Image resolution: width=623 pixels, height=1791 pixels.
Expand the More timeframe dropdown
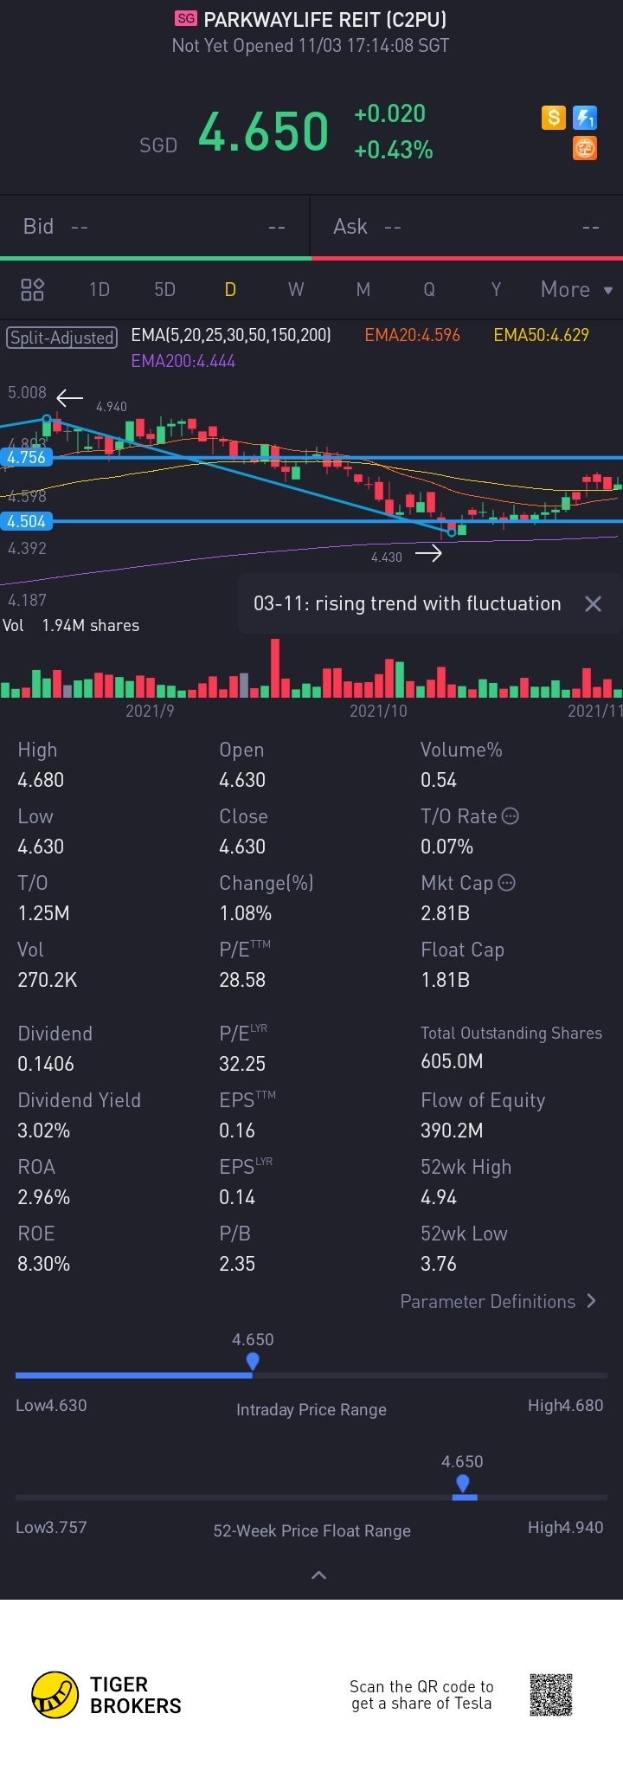576,289
